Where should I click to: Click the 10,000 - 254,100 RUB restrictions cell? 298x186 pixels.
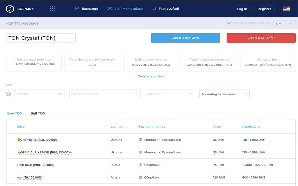(258, 165)
